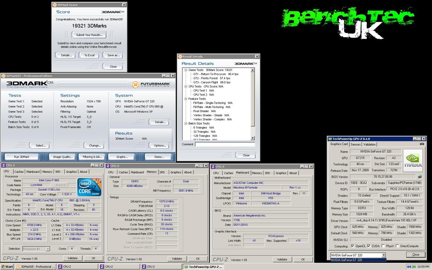Open About tab in first CPU-Z window
Viewport: 432px width, 270px height.
(83, 172)
